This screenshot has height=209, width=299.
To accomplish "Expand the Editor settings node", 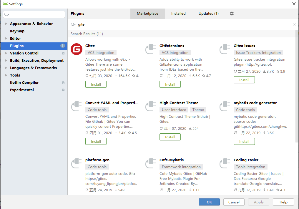I will coord(6,38).
